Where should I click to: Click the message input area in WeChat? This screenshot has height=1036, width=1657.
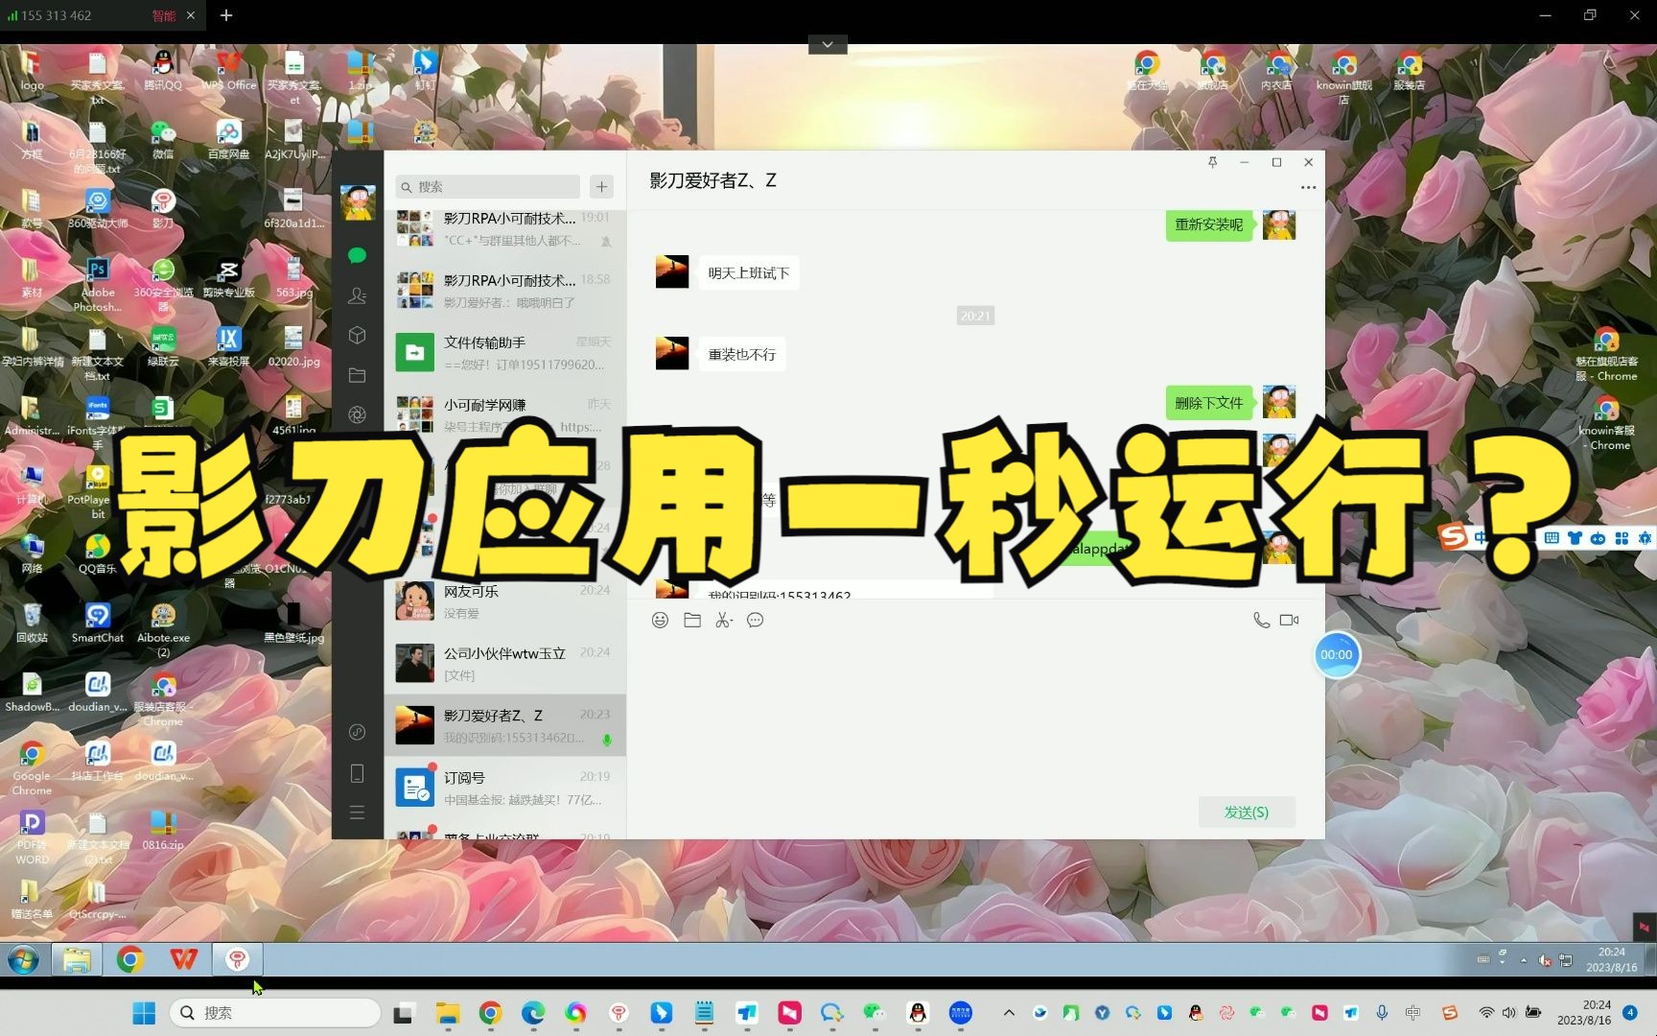click(x=975, y=715)
